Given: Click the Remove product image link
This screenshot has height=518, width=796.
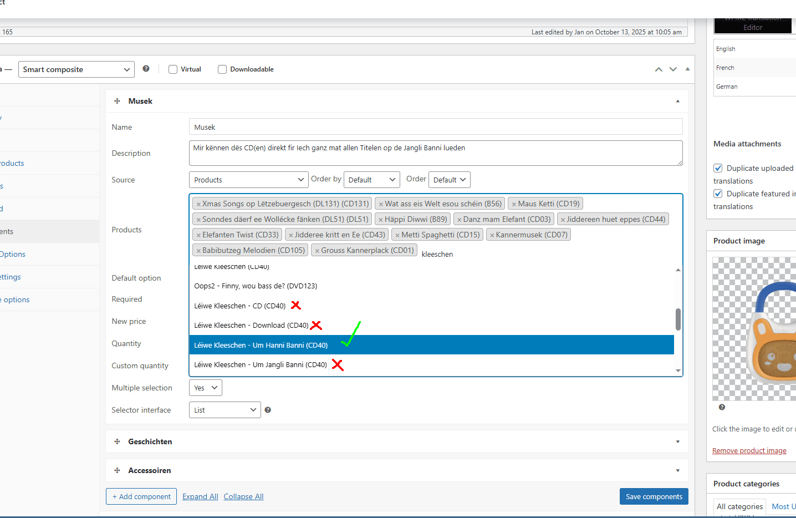Looking at the screenshot, I should pos(749,450).
